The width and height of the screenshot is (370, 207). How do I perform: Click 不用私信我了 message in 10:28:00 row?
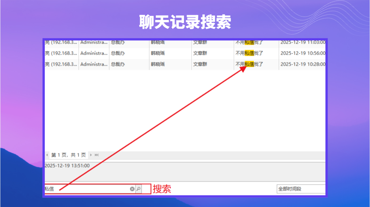pos(249,64)
